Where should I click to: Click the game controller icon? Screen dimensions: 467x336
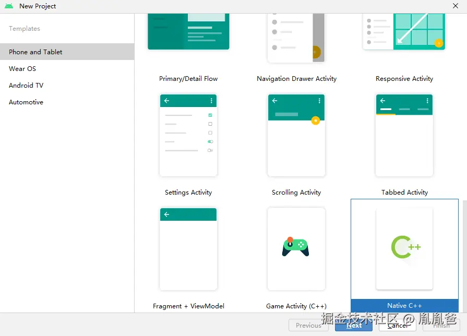295,247
